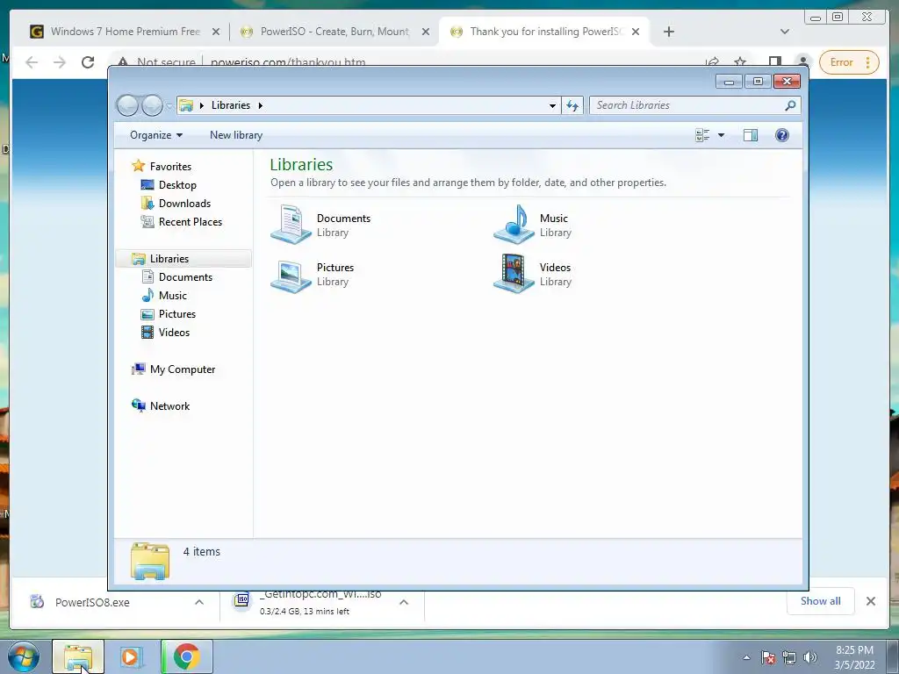The image size is (899, 674).
Task: Click Windows Explorer taskbar icon
Action: pyautogui.click(x=78, y=656)
